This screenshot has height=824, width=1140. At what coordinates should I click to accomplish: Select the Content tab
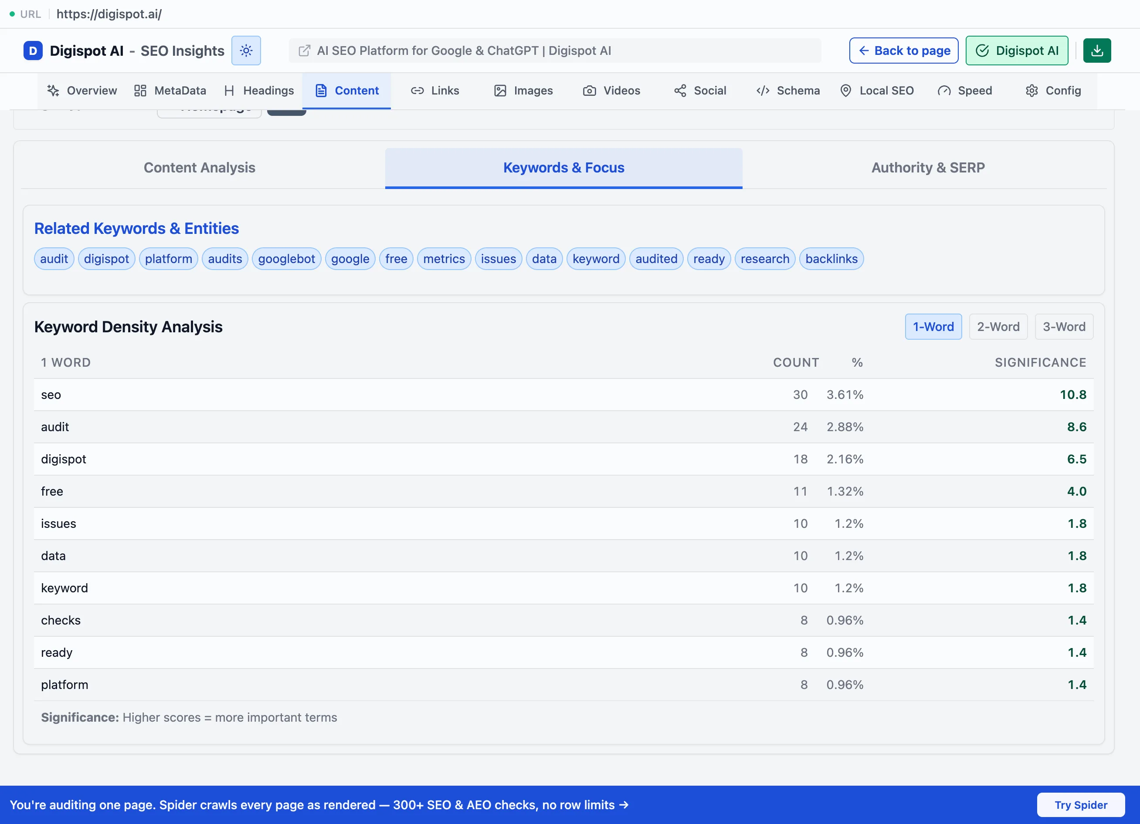(x=346, y=91)
